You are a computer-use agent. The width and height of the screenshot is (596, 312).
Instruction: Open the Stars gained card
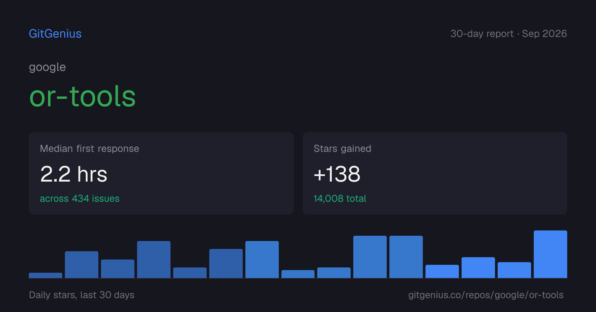pyautogui.click(x=435, y=173)
